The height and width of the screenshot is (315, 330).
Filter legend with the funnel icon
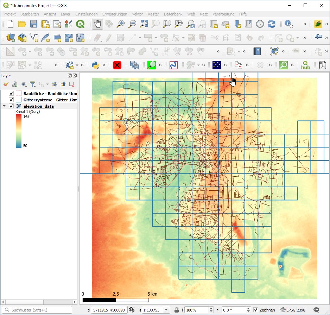(x=32, y=84)
